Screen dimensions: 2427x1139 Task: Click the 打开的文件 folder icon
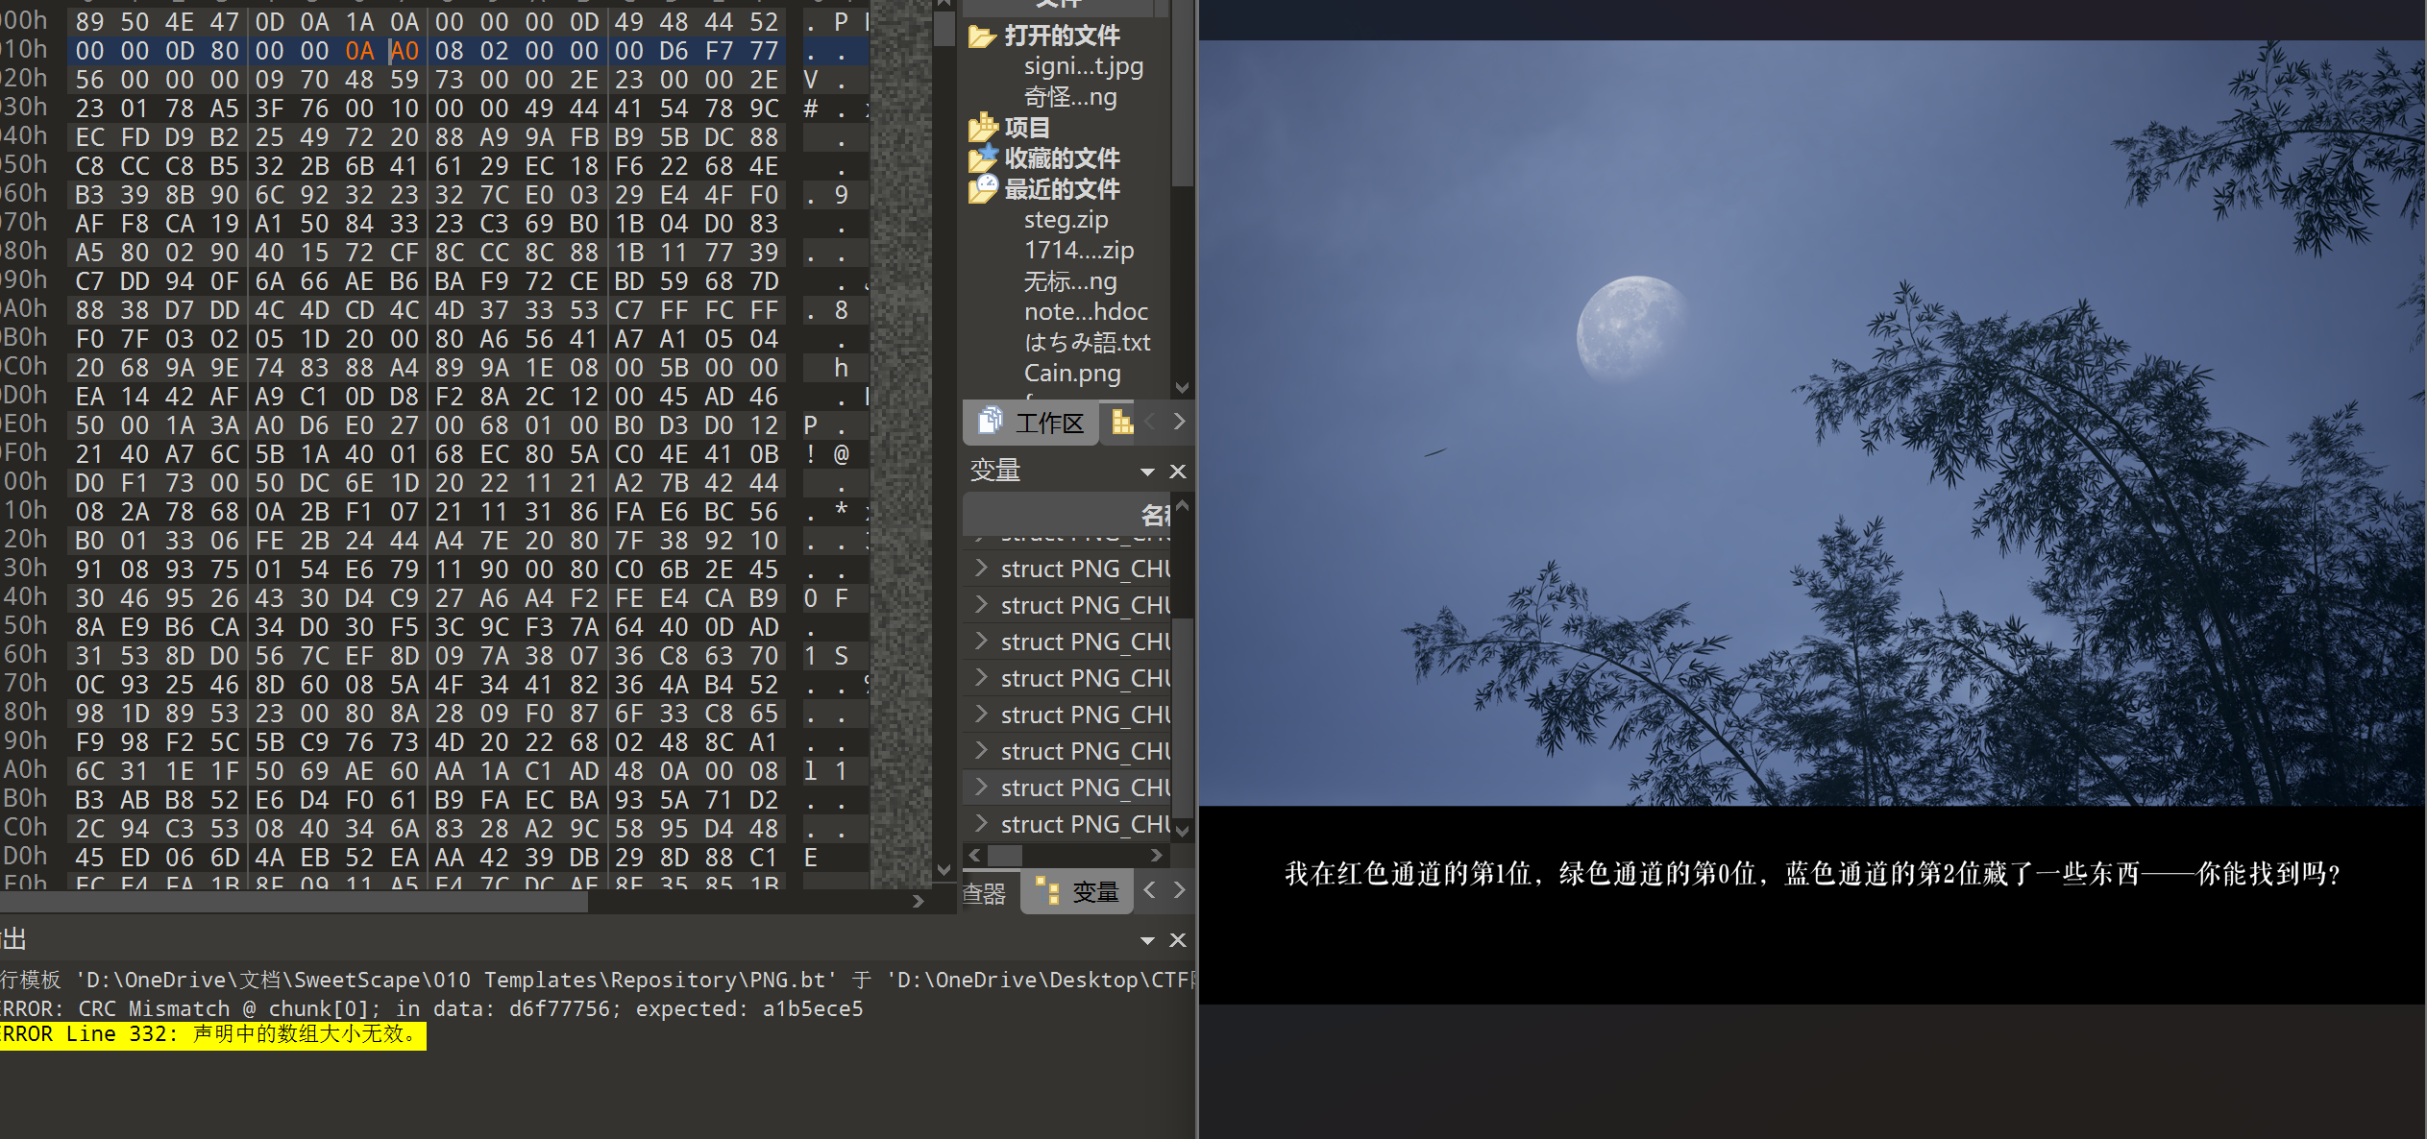[981, 36]
